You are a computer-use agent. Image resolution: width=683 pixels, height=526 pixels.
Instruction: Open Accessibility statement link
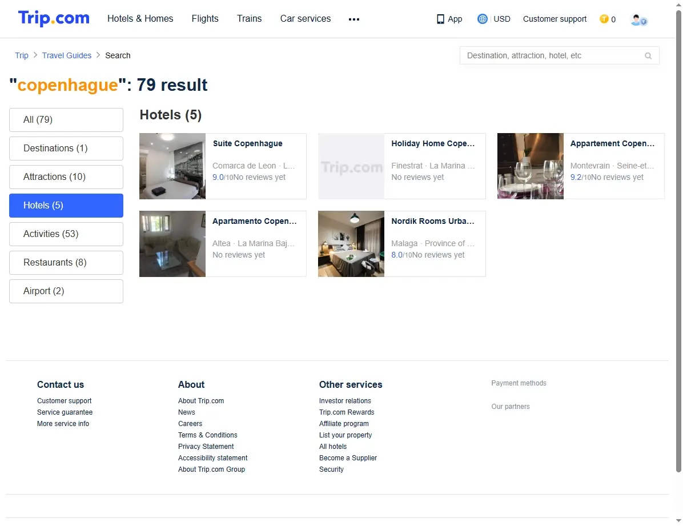pyautogui.click(x=212, y=458)
